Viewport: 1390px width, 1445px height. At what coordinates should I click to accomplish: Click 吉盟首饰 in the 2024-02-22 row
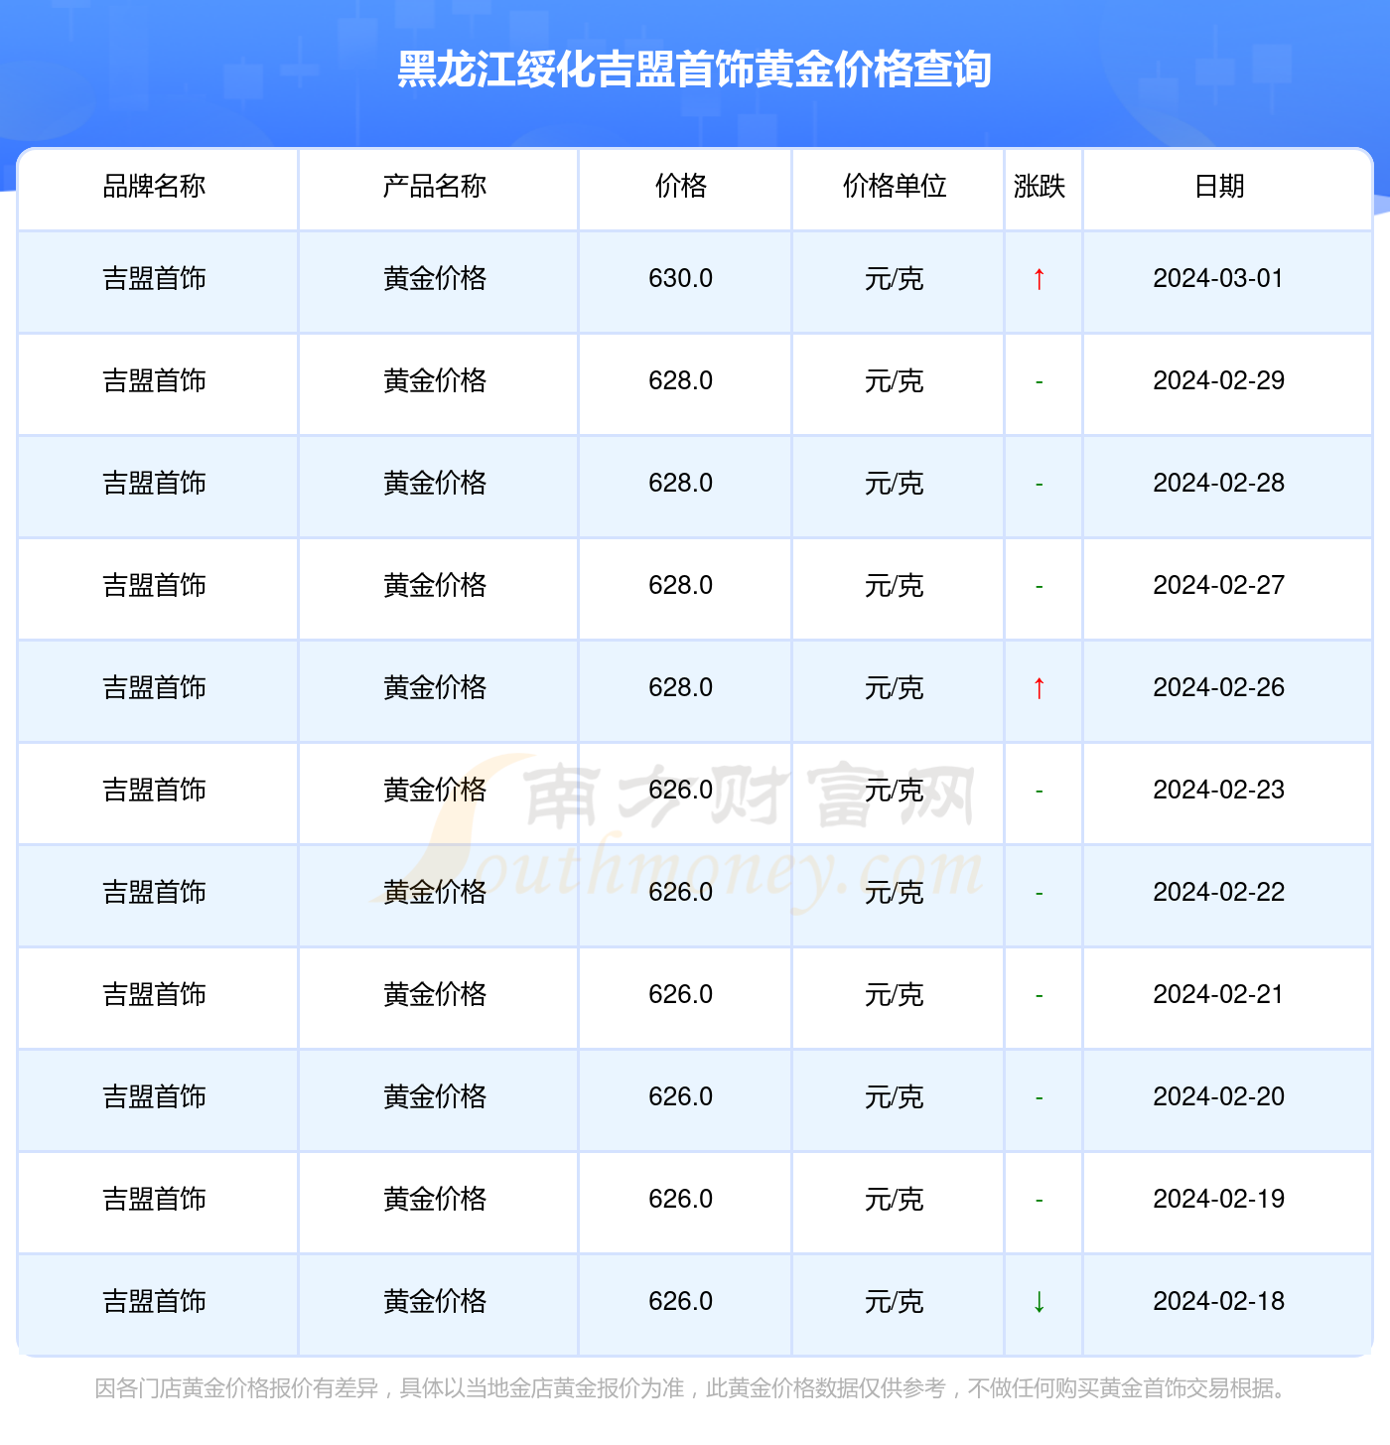coord(154,893)
